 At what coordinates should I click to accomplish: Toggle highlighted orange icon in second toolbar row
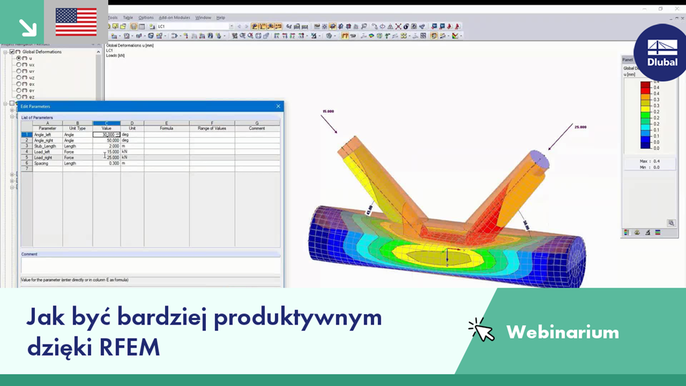[x=345, y=36]
